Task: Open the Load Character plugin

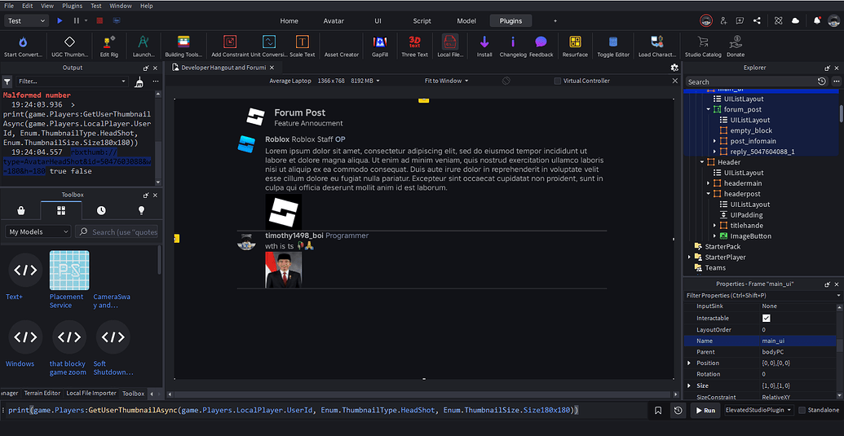Action: pyautogui.click(x=656, y=42)
